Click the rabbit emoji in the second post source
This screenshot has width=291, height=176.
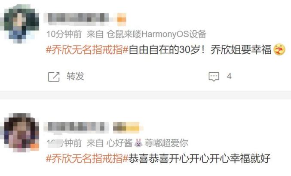[138, 143]
